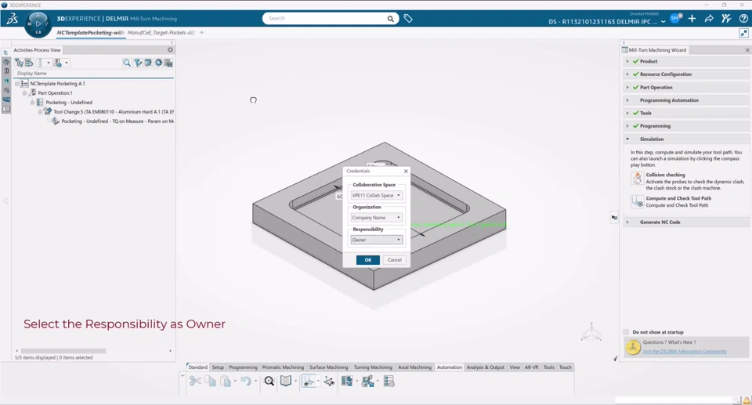Open the Organization dropdown
The image size is (752, 405).
(377, 218)
